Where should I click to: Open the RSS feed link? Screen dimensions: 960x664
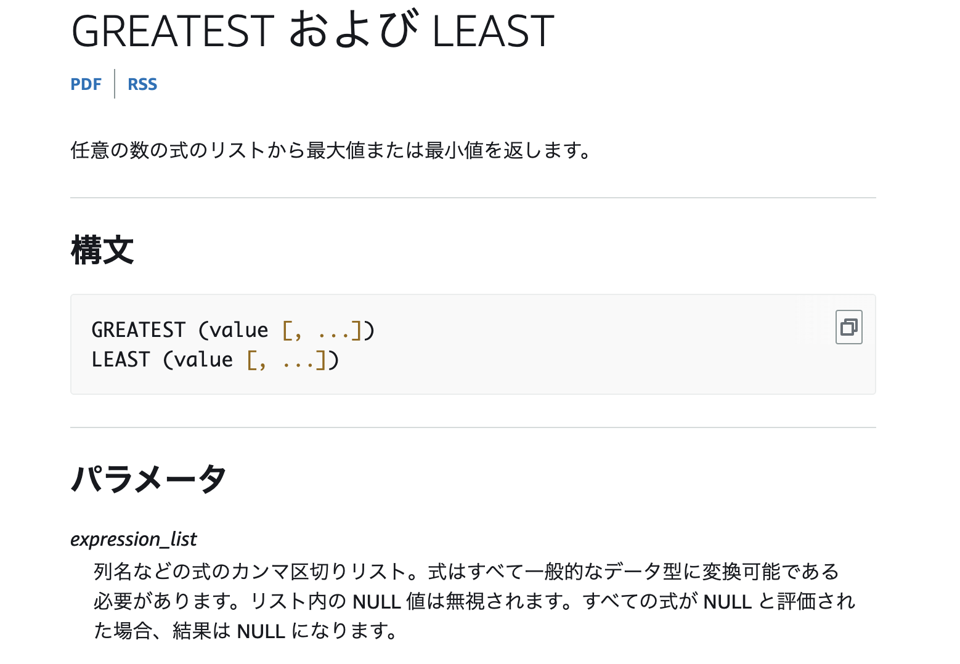pyautogui.click(x=142, y=84)
